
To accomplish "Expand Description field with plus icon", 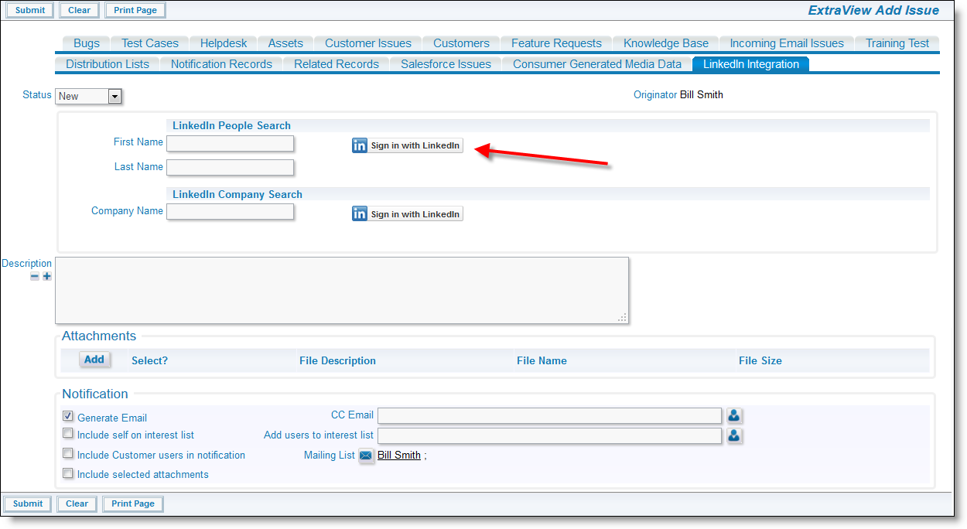I will (x=47, y=276).
